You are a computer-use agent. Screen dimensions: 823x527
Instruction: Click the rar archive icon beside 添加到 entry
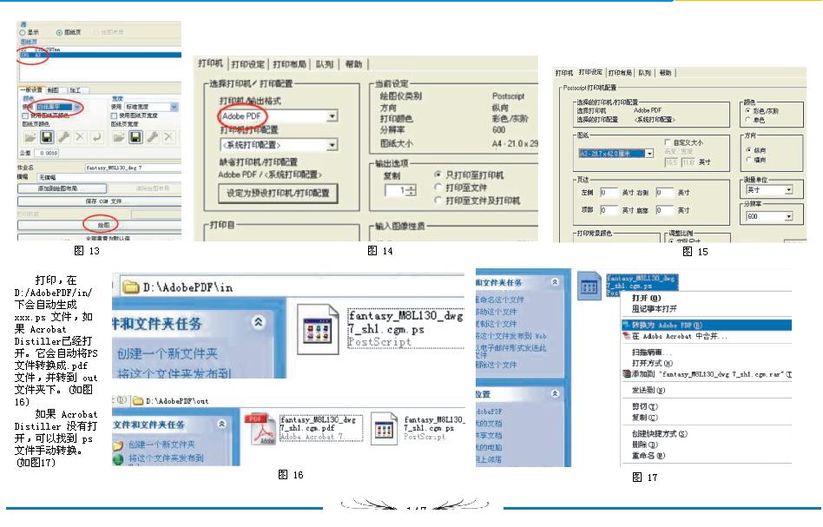pyautogui.click(x=626, y=373)
